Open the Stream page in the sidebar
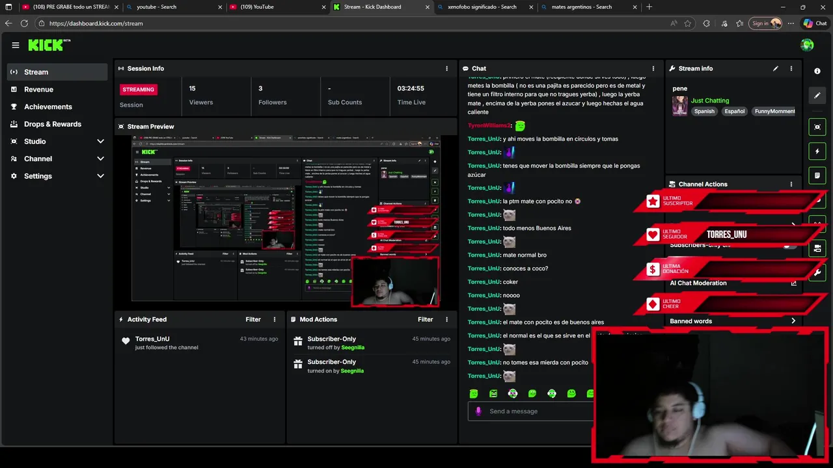Image resolution: width=833 pixels, height=468 pixels. [57, 72]
